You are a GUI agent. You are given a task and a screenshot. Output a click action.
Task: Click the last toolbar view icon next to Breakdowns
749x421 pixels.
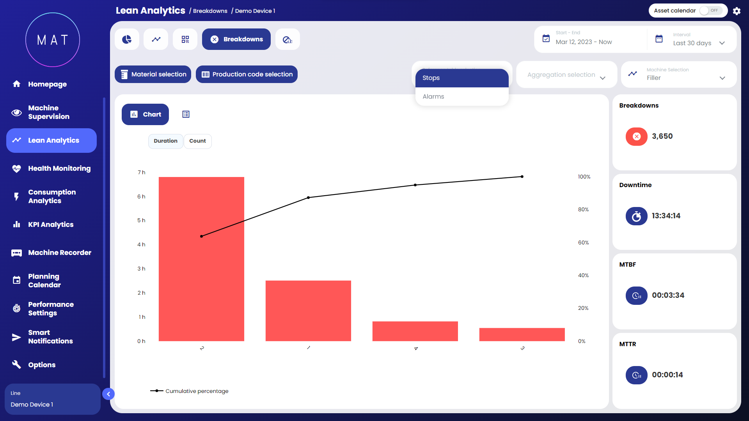[x=288, y=39]
